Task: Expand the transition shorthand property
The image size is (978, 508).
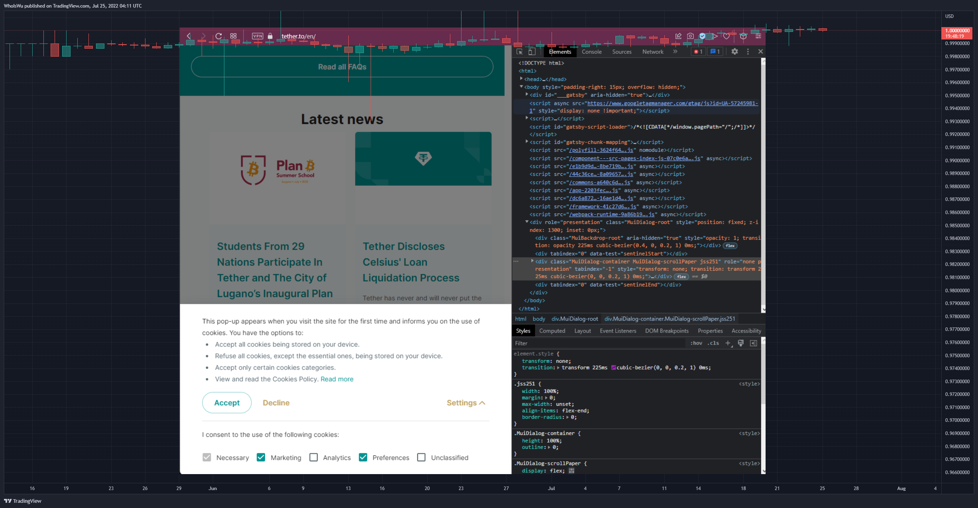Action: coord(558,368)
